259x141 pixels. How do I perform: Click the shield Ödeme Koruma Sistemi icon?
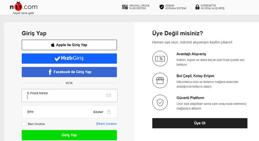pos(162,7)
